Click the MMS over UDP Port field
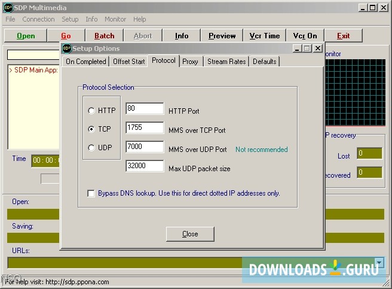Viewport: 392px width, 289px height. tap(145, 147)
